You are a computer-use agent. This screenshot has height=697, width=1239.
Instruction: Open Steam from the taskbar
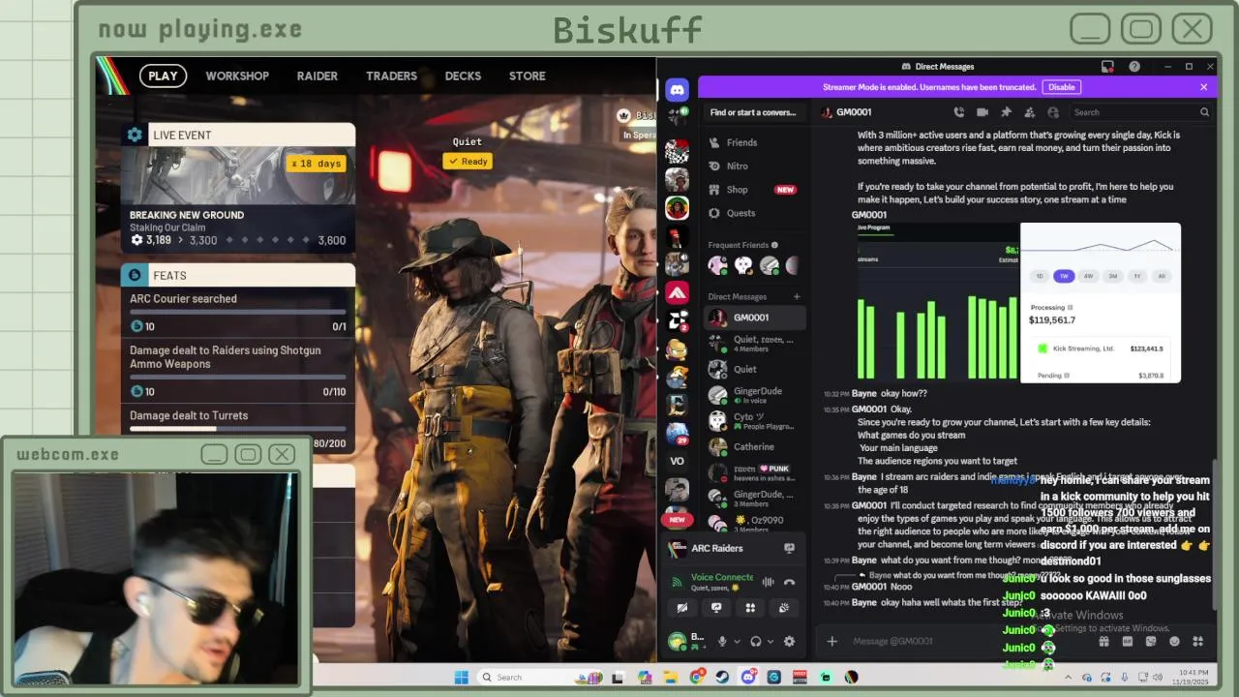coord(722,677)
